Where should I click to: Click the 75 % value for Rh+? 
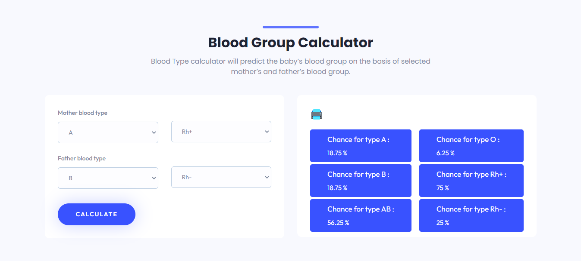[443, 188]
